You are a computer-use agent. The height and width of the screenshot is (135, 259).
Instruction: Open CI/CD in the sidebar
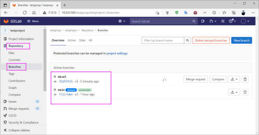[12, 116]
